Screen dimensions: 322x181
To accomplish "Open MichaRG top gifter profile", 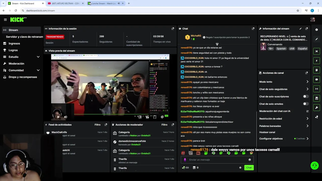I will click(x=196, y=36).
